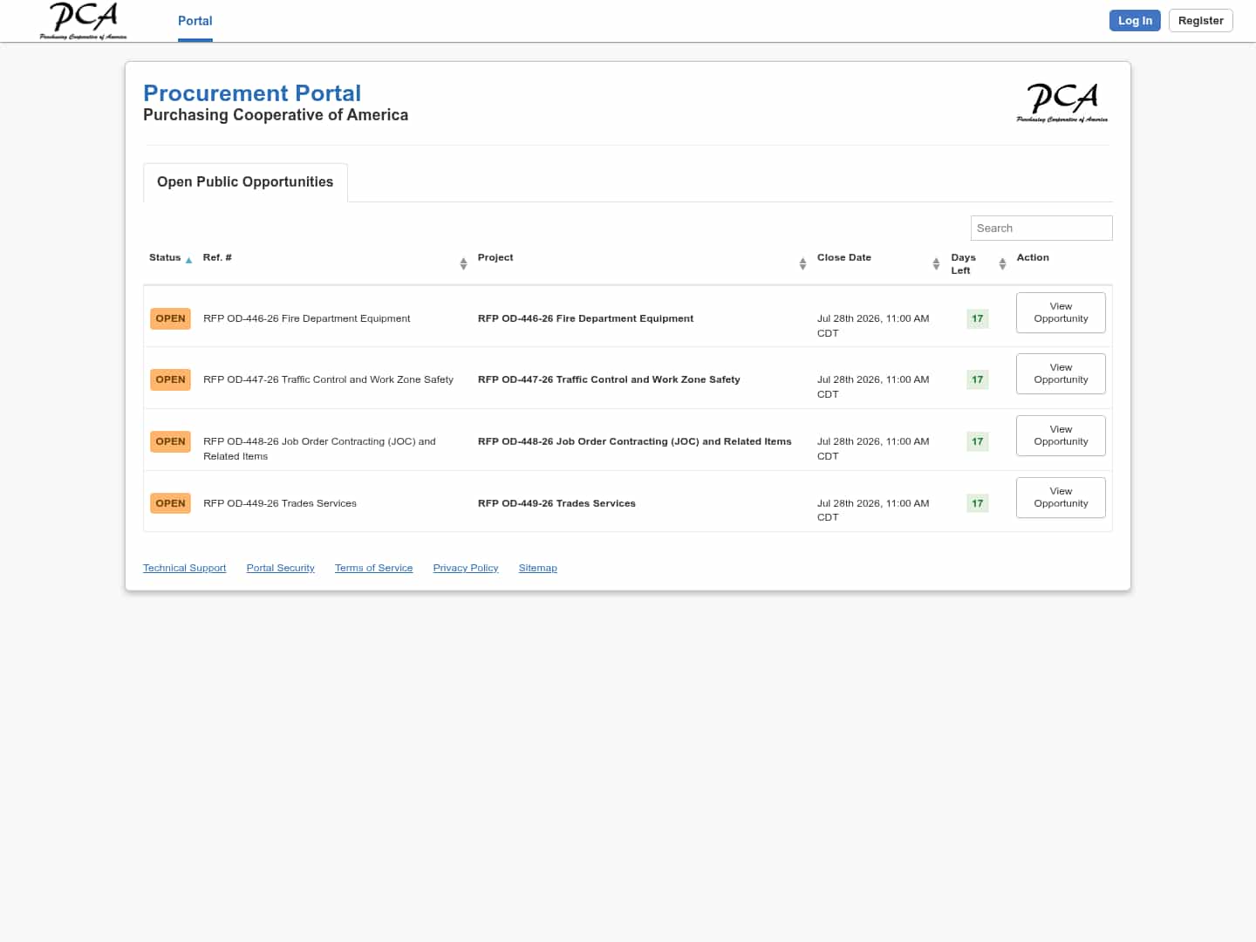
Task: Sort by Project column arrows
Action: [x=802, y=263]
